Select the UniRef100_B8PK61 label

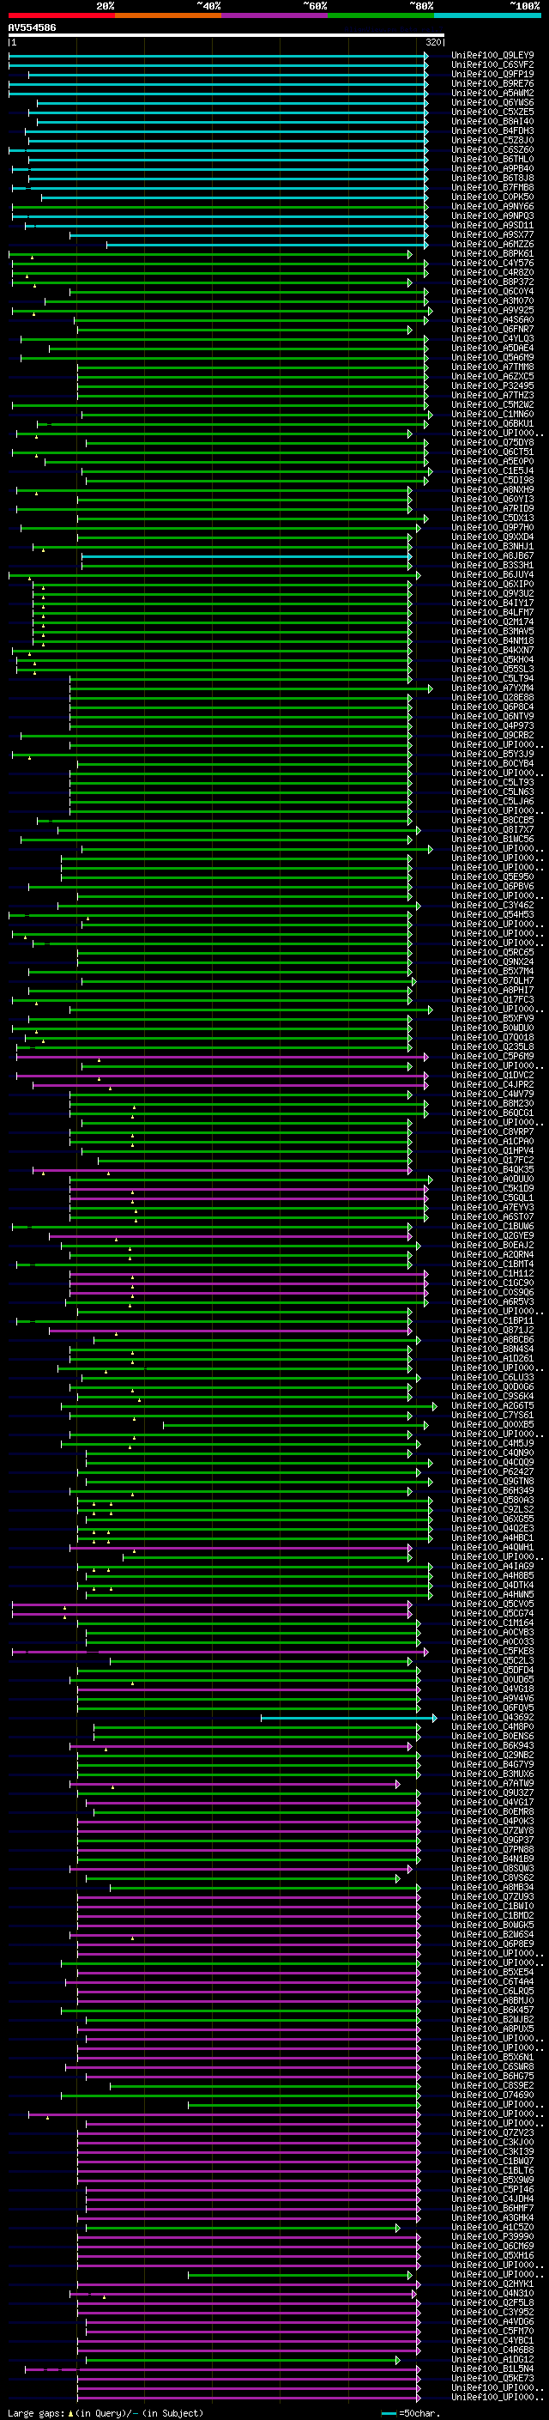(492, 253)
